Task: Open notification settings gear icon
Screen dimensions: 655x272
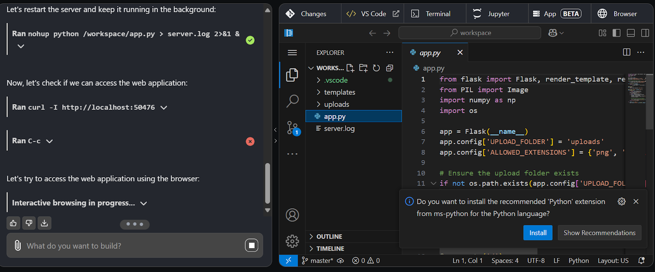Action: pos(621,201)
